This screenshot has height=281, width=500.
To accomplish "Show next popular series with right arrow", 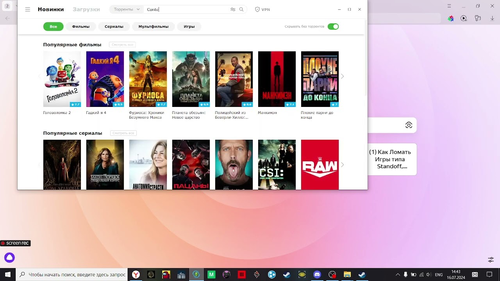I will 343,165.
